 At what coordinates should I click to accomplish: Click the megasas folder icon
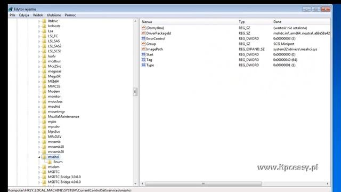[x=44, y=71]
